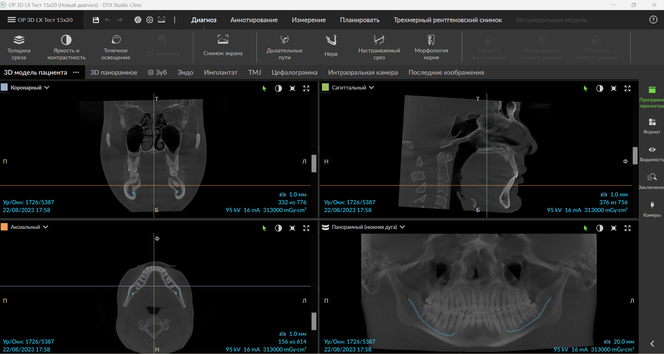Toggle contrast icon in the Coronal view
Screen dimensions: 664x354
[278, 88]
